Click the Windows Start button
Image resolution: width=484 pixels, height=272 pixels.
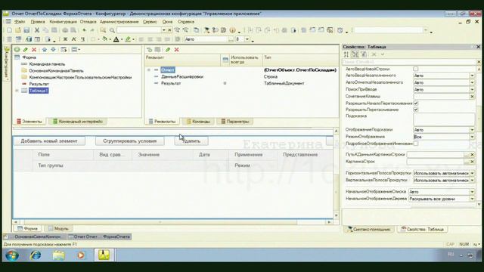pyautogui.click(x=12, y=255)
